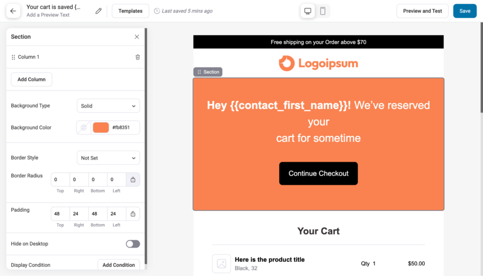Select the mobile preview icon

pos(323,10)
